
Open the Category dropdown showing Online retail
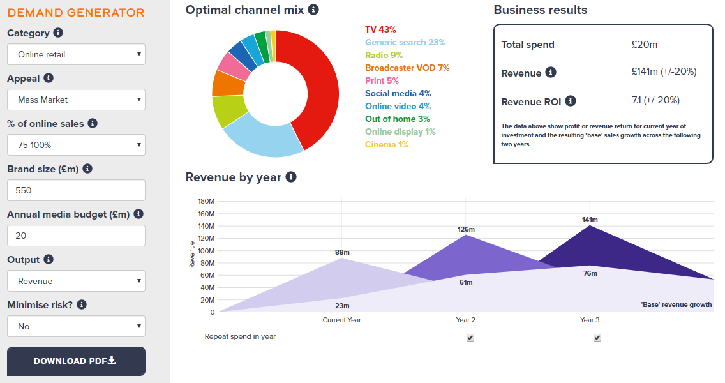(76, 54)
